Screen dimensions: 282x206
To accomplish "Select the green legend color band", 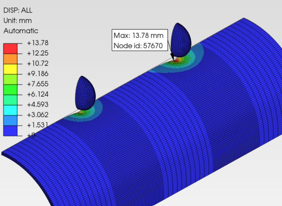I will point(10,89).
